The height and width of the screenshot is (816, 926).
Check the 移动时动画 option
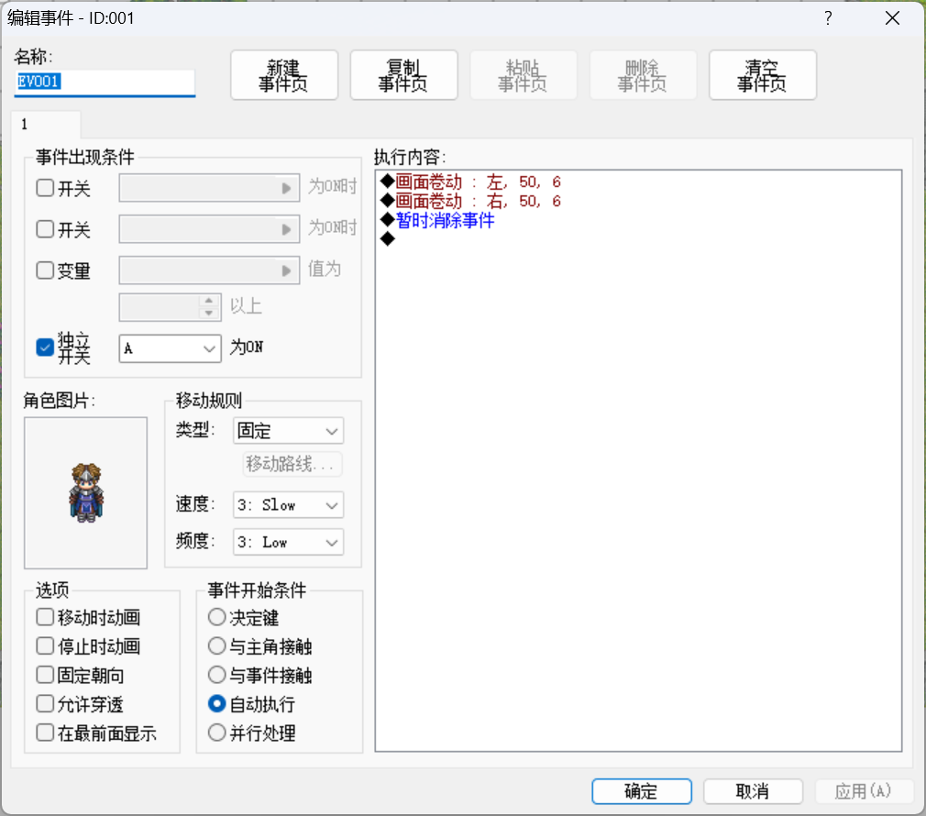tap(45, 618)
